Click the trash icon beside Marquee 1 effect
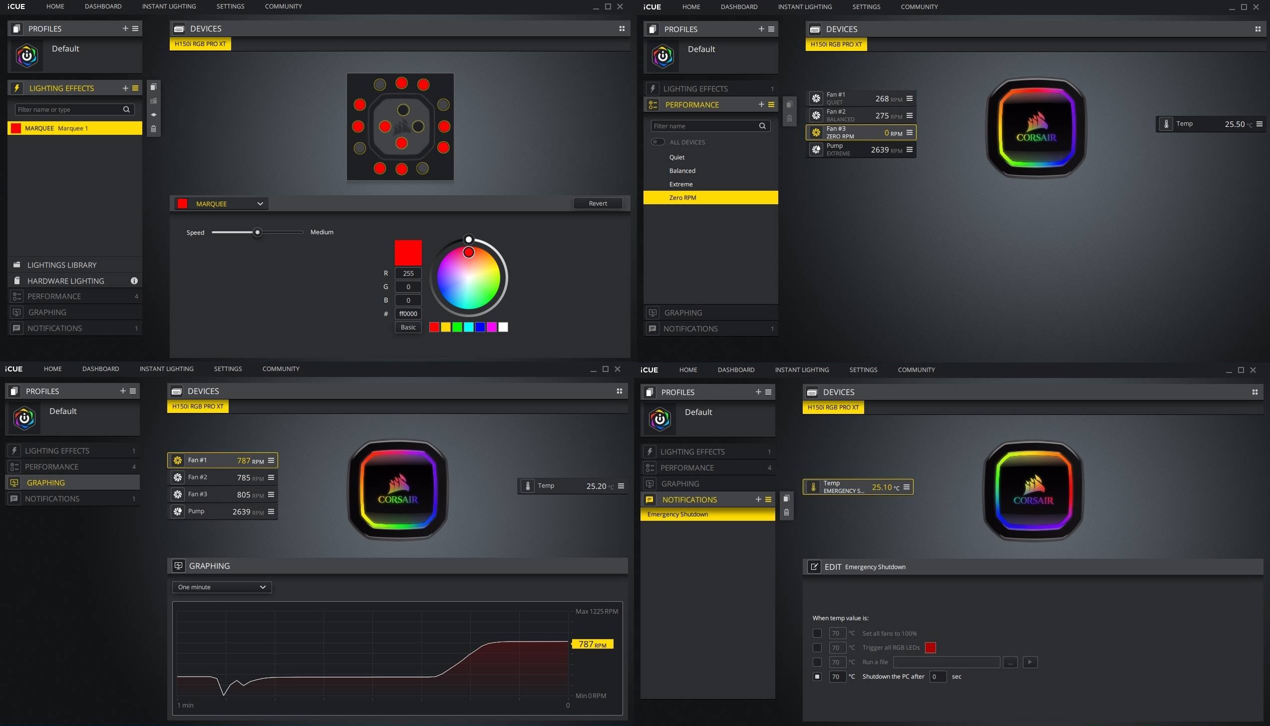 pyautogui.click(x=153, y=129)
